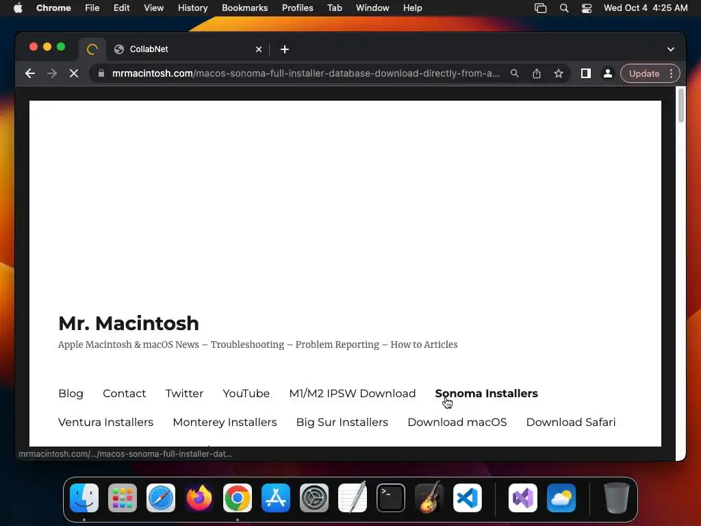The width and height of the screenshot is (701, 526).
Task: Open Chrome's three-dot menu
Action: click(671, 73)
